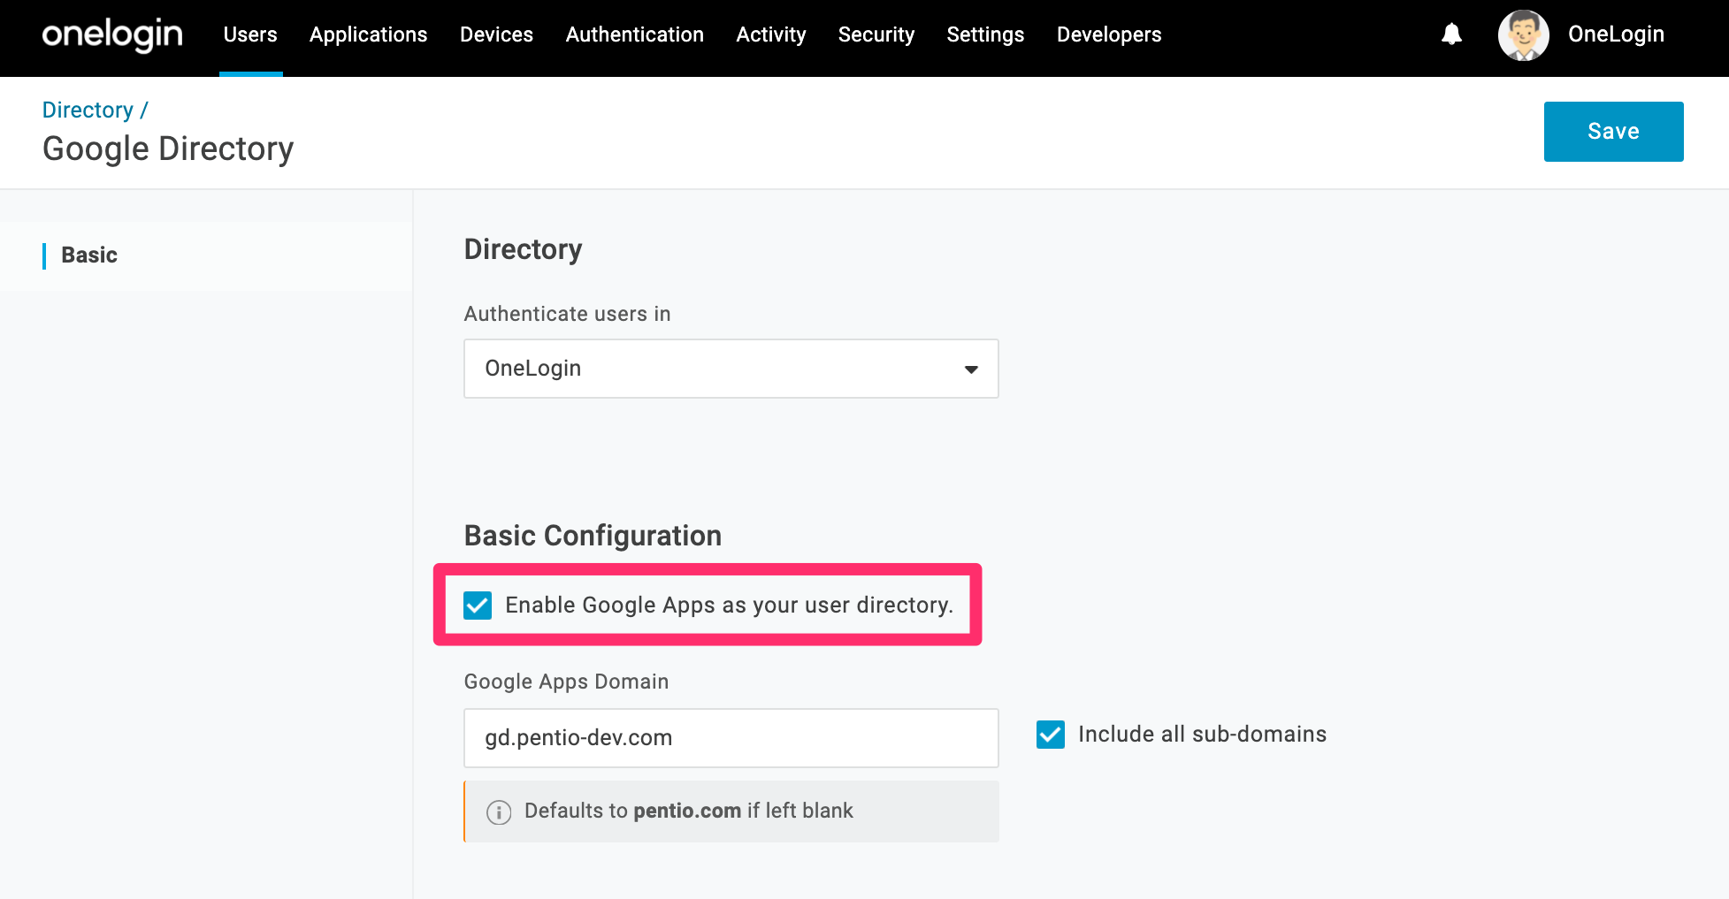Screen dimensions: 1729x899
Task: Open the Users menu
Action: pos(250,34)
